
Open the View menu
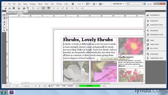click(x=52, y=4)
